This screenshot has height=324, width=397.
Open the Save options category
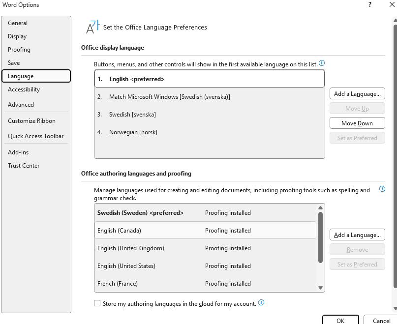pyautogui.click(x=36, y=63)
